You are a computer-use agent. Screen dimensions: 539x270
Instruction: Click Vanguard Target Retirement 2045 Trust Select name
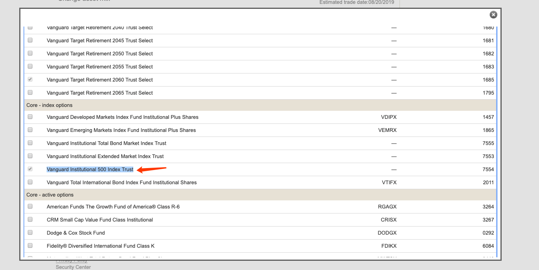(x=100, y=40)
